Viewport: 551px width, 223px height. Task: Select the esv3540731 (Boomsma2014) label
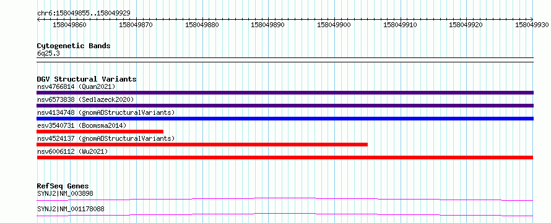82,125
